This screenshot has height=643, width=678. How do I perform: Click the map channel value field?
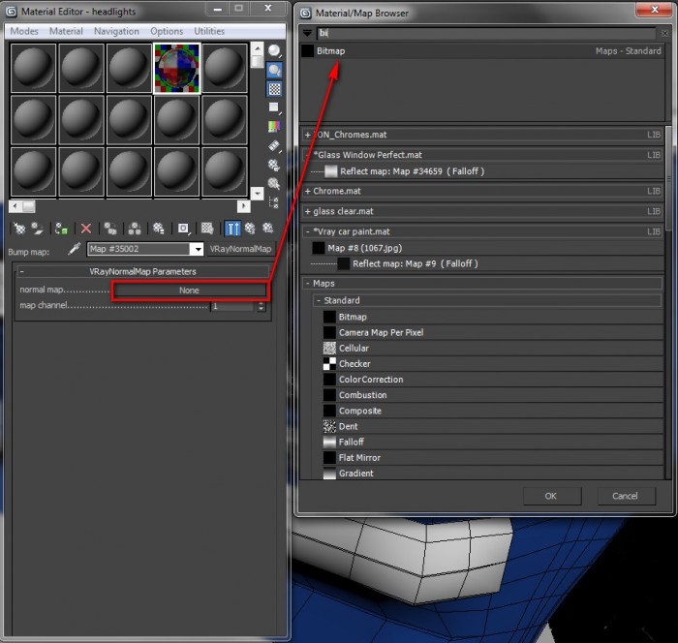click(232, 306)
